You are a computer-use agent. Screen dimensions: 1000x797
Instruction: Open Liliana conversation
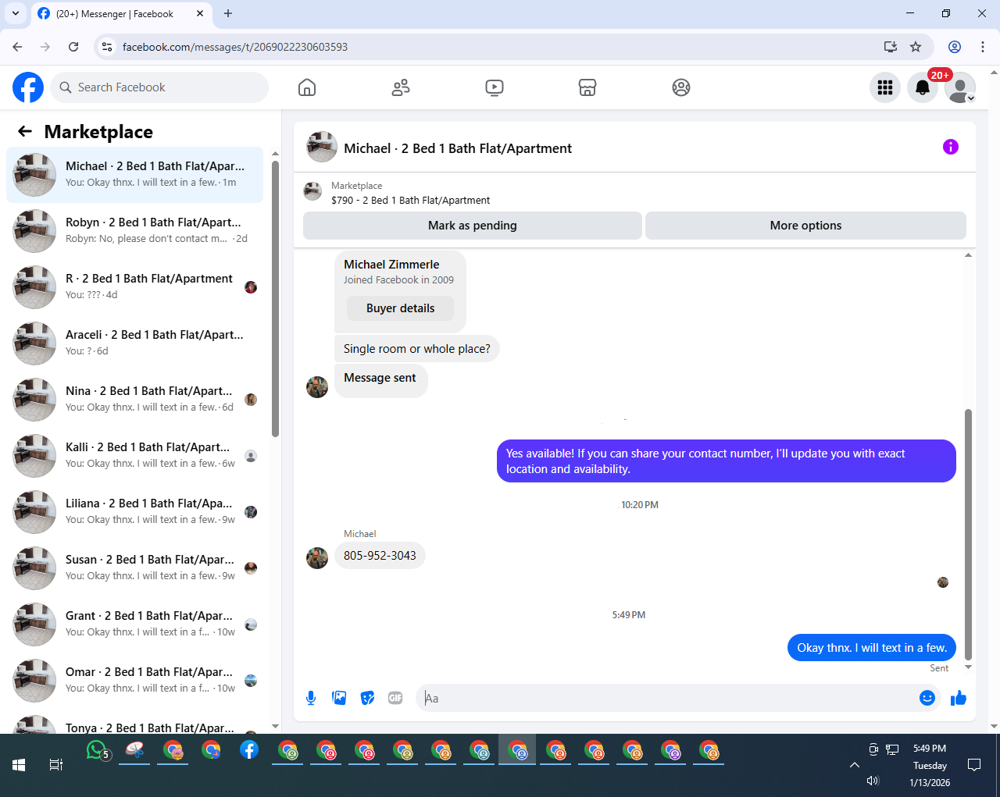135,511
